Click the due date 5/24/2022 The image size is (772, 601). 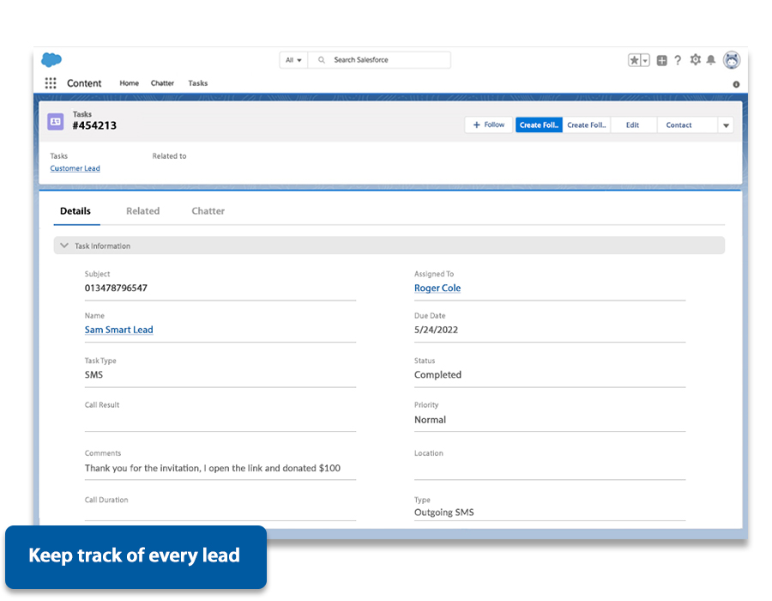pos(436,330)
